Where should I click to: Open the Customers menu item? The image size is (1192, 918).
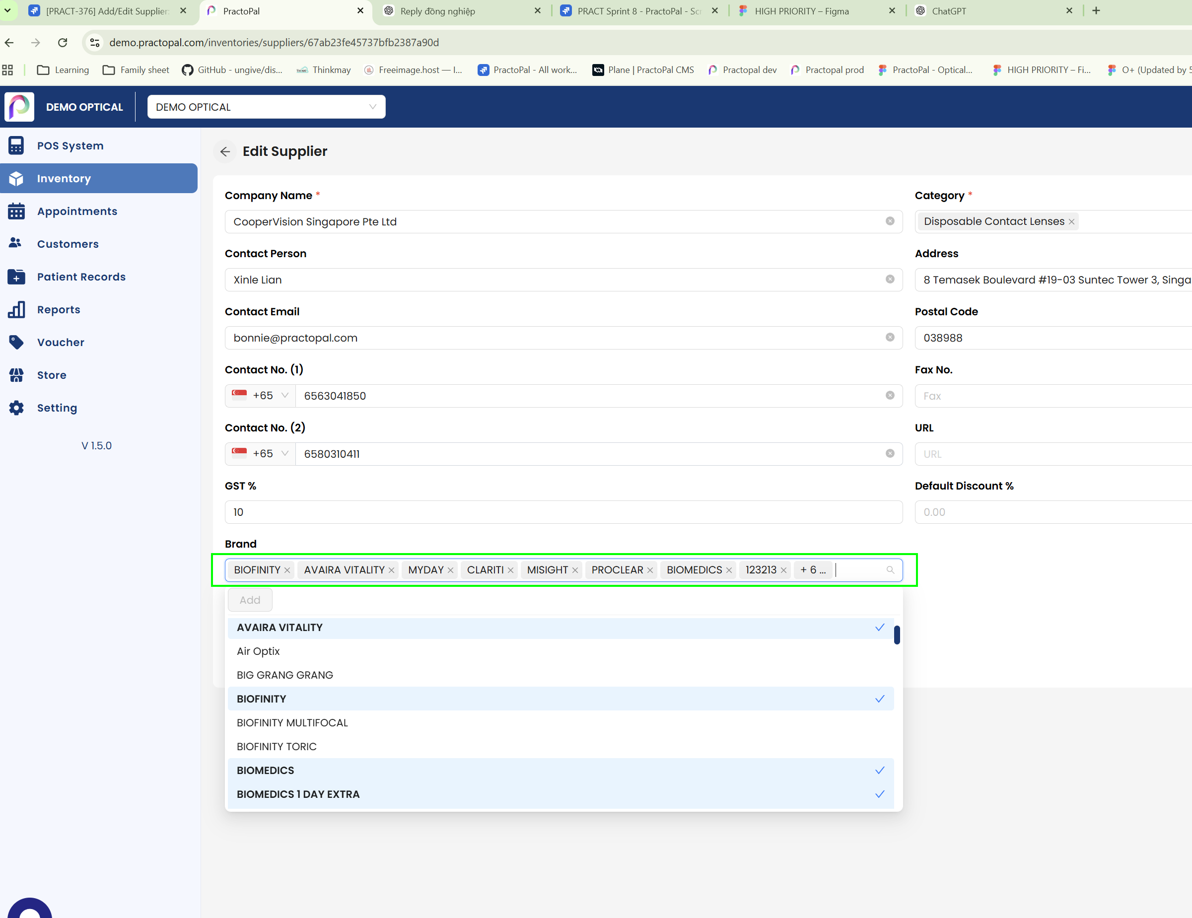click(x=68, y=244)
